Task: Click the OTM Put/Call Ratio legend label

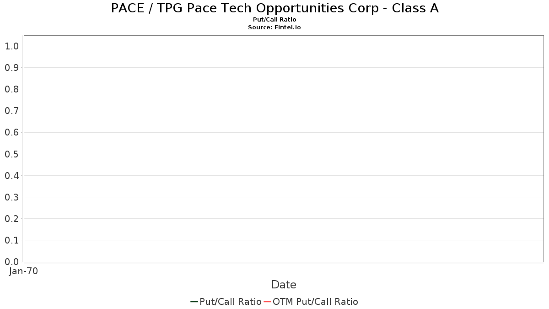Action: pos(315,302)
